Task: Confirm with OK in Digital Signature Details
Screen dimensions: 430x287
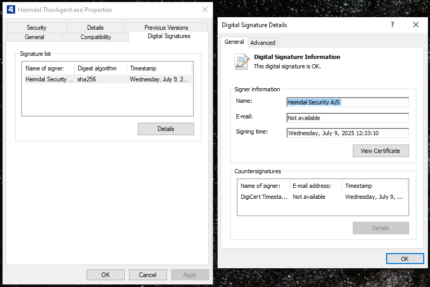Action: tap(405, 259)
